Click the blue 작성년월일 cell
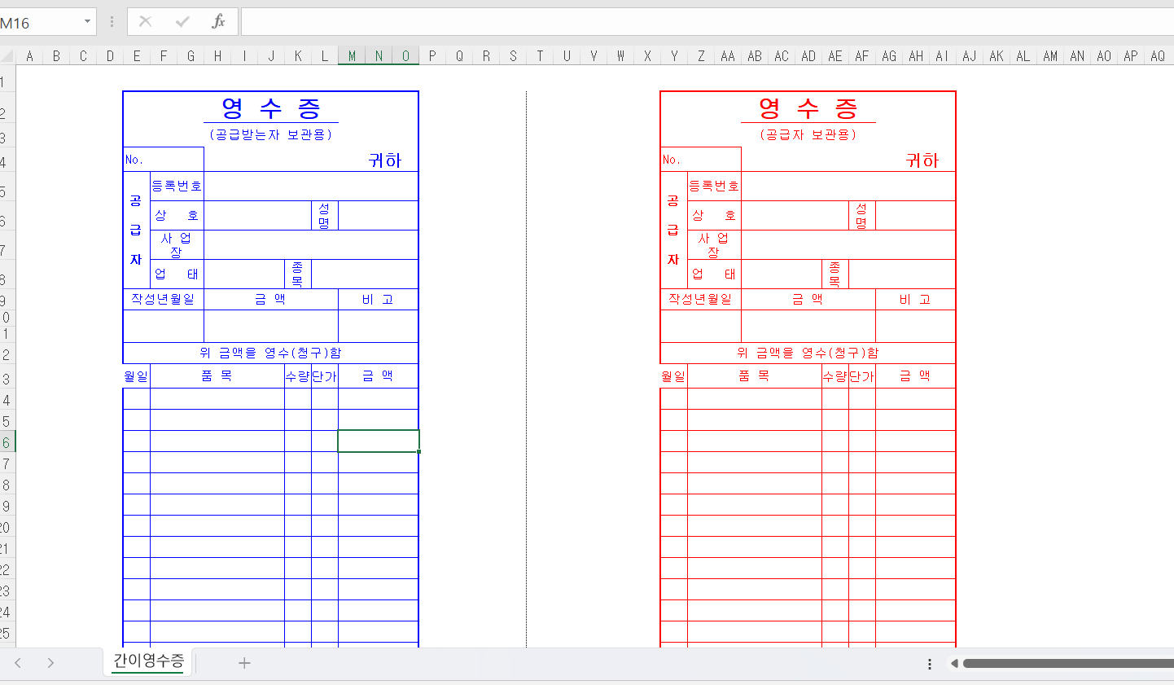Image resolution: width=1174 pixels, height=685 pixels. coord(163,299)
